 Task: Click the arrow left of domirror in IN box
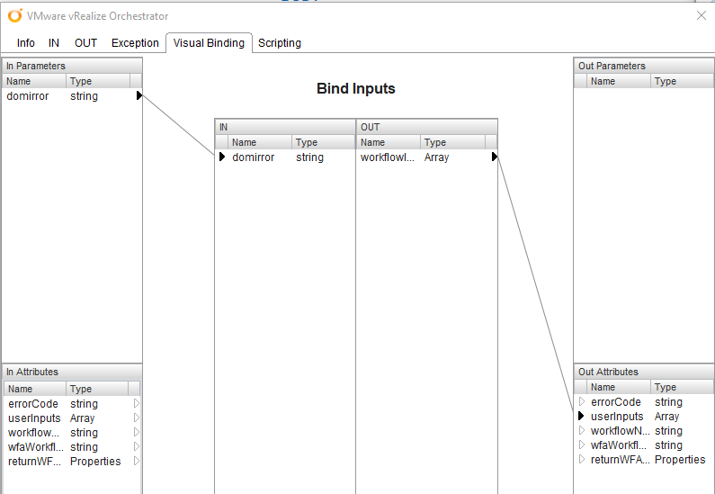point(222,157)
